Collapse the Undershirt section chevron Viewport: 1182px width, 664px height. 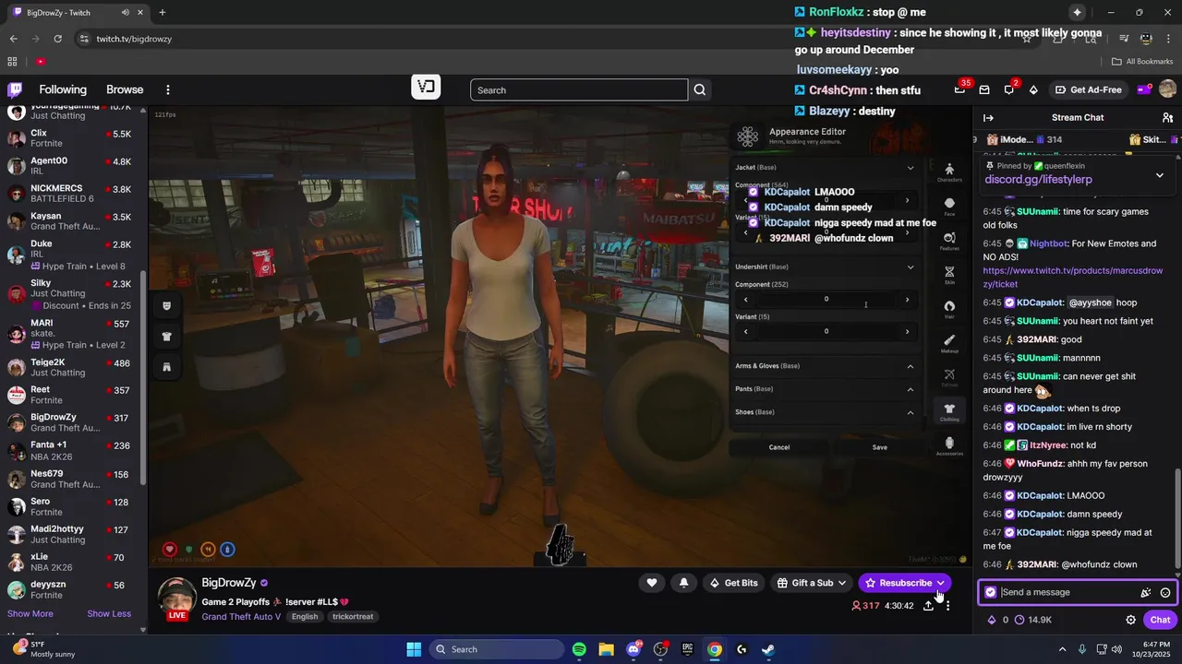click(x=911, y=267)
